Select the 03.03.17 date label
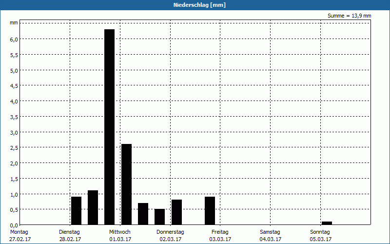390x244 pixels. 220,239
